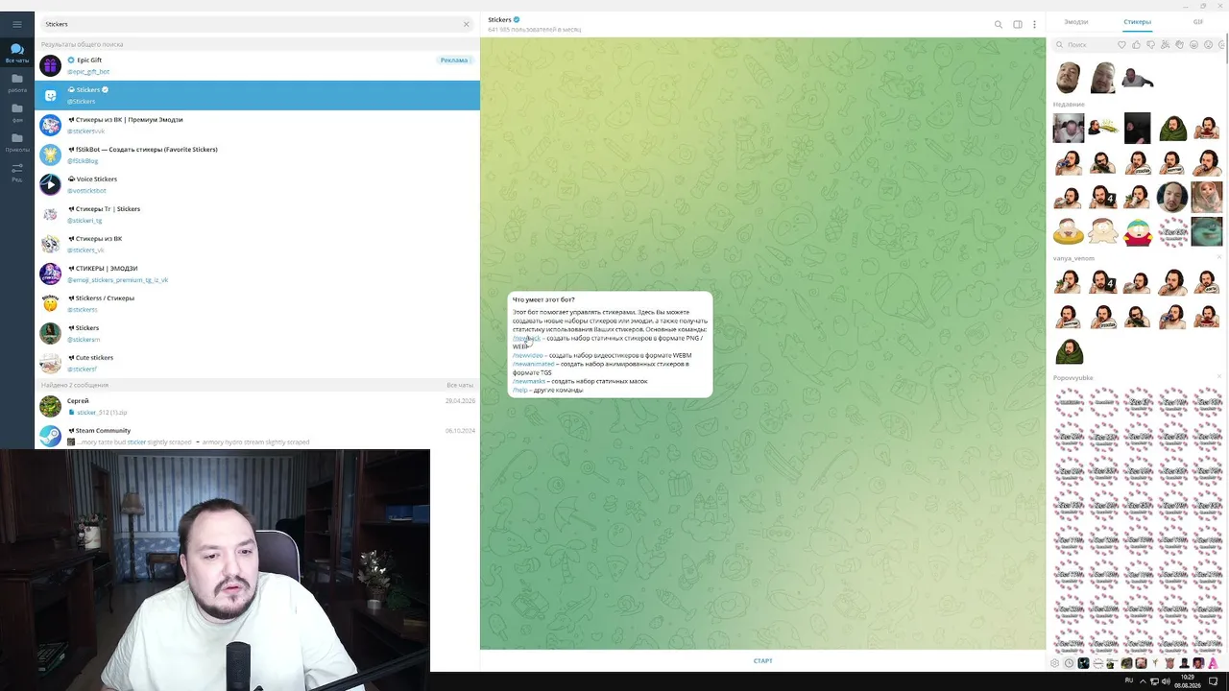Screen dimensions: 1229x691
Task: Start the bot with СТАРТ button
Action: point(763,660)
